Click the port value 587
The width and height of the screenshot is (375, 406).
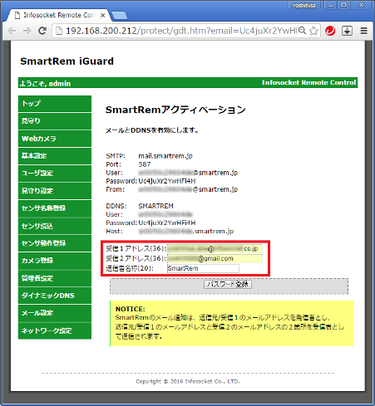145,164
